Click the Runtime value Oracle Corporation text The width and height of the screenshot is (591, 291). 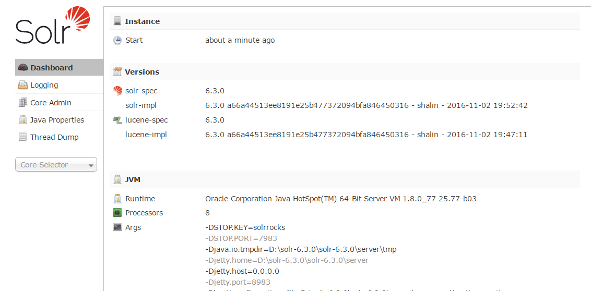click(x=341, y=198)
